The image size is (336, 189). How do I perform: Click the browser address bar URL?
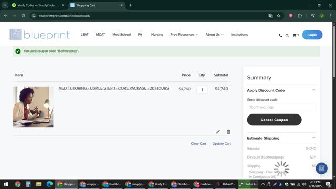tap(64, 16)
